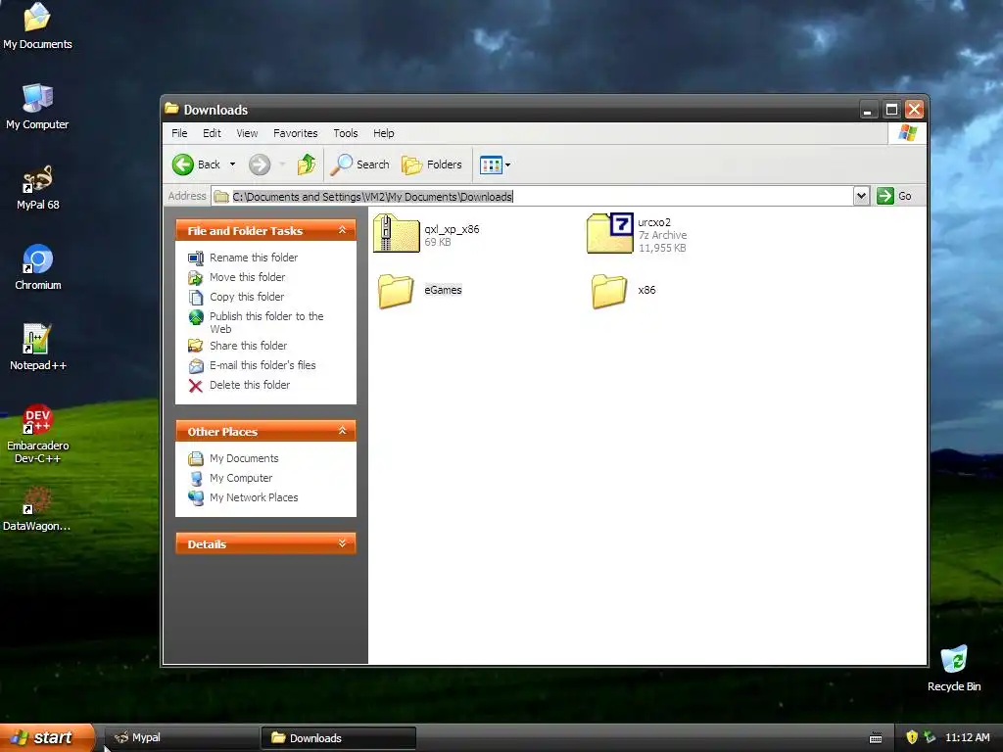The height and width of the screenshot is (752, 1003).
Task: Select the eGames folder icon
Action: click(x=396, y=291)
